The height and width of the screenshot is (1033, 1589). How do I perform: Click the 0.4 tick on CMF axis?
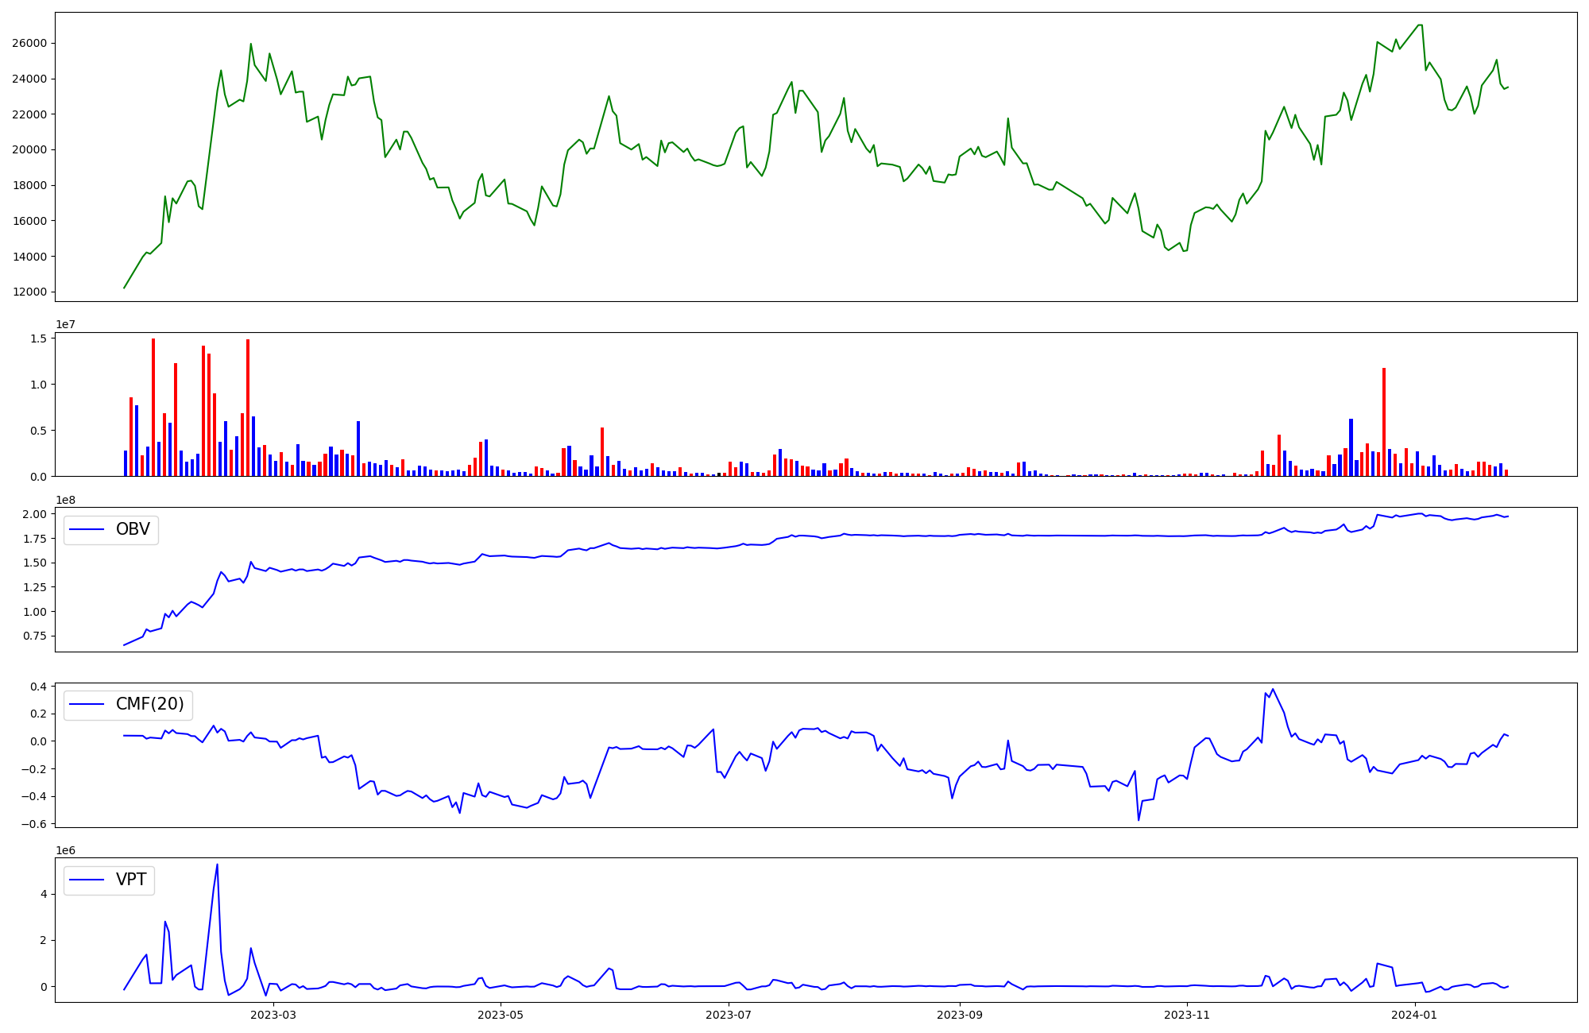point(39,686)
